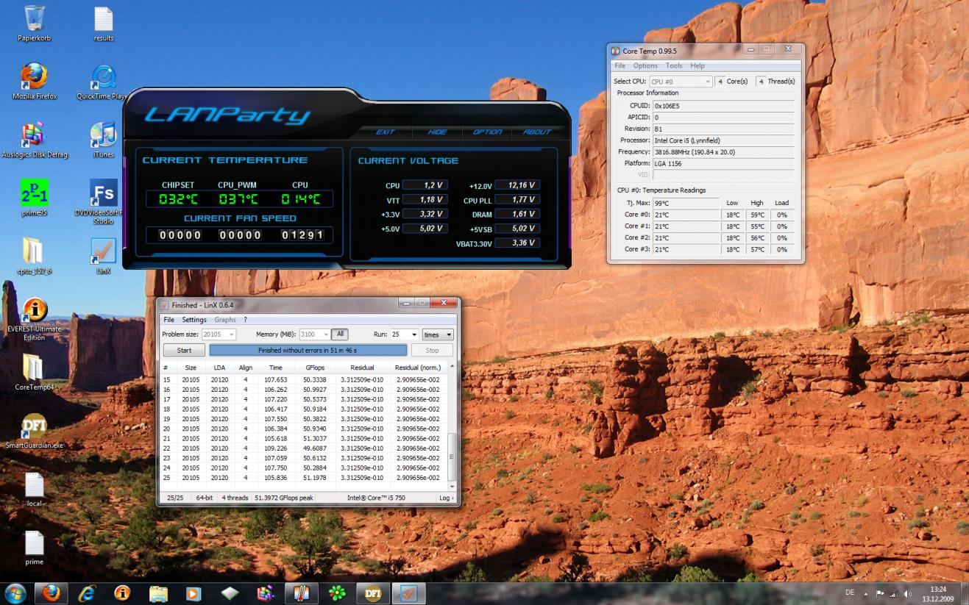Click EXIT in the LANParty panel
The width and height of the screenshot is (969, 605).
pos(386,132)
